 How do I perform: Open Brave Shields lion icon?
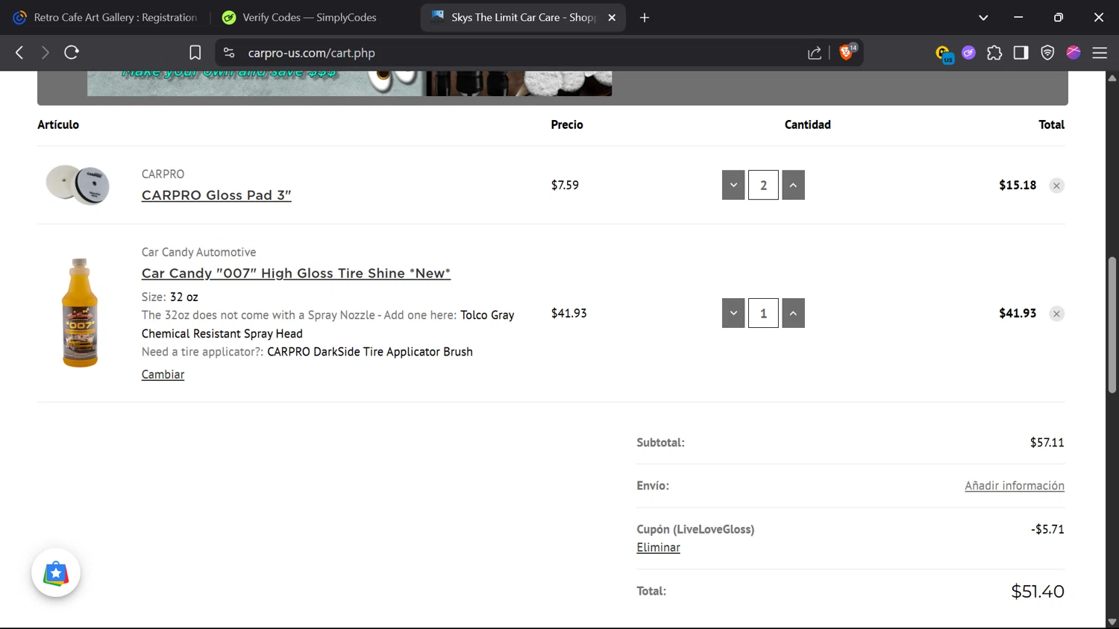click(x=846, y=52)
